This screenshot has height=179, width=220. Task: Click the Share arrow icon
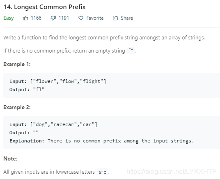[x=115, y=18]
